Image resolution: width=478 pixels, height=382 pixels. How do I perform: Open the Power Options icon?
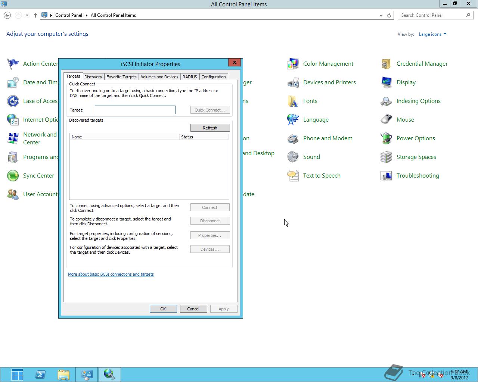[387, 138]
